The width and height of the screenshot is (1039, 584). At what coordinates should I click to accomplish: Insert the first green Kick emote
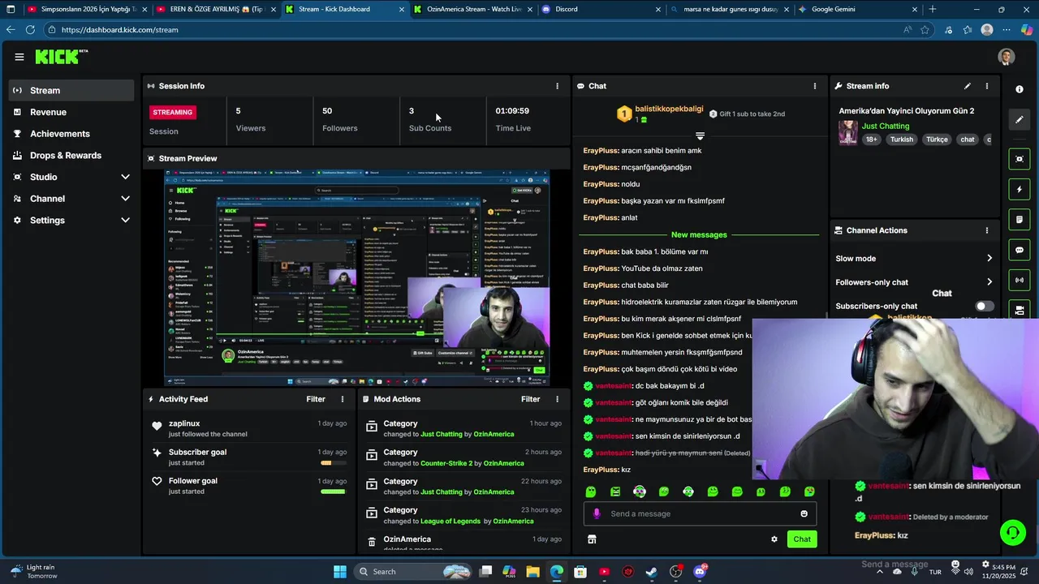click(591, 492)
